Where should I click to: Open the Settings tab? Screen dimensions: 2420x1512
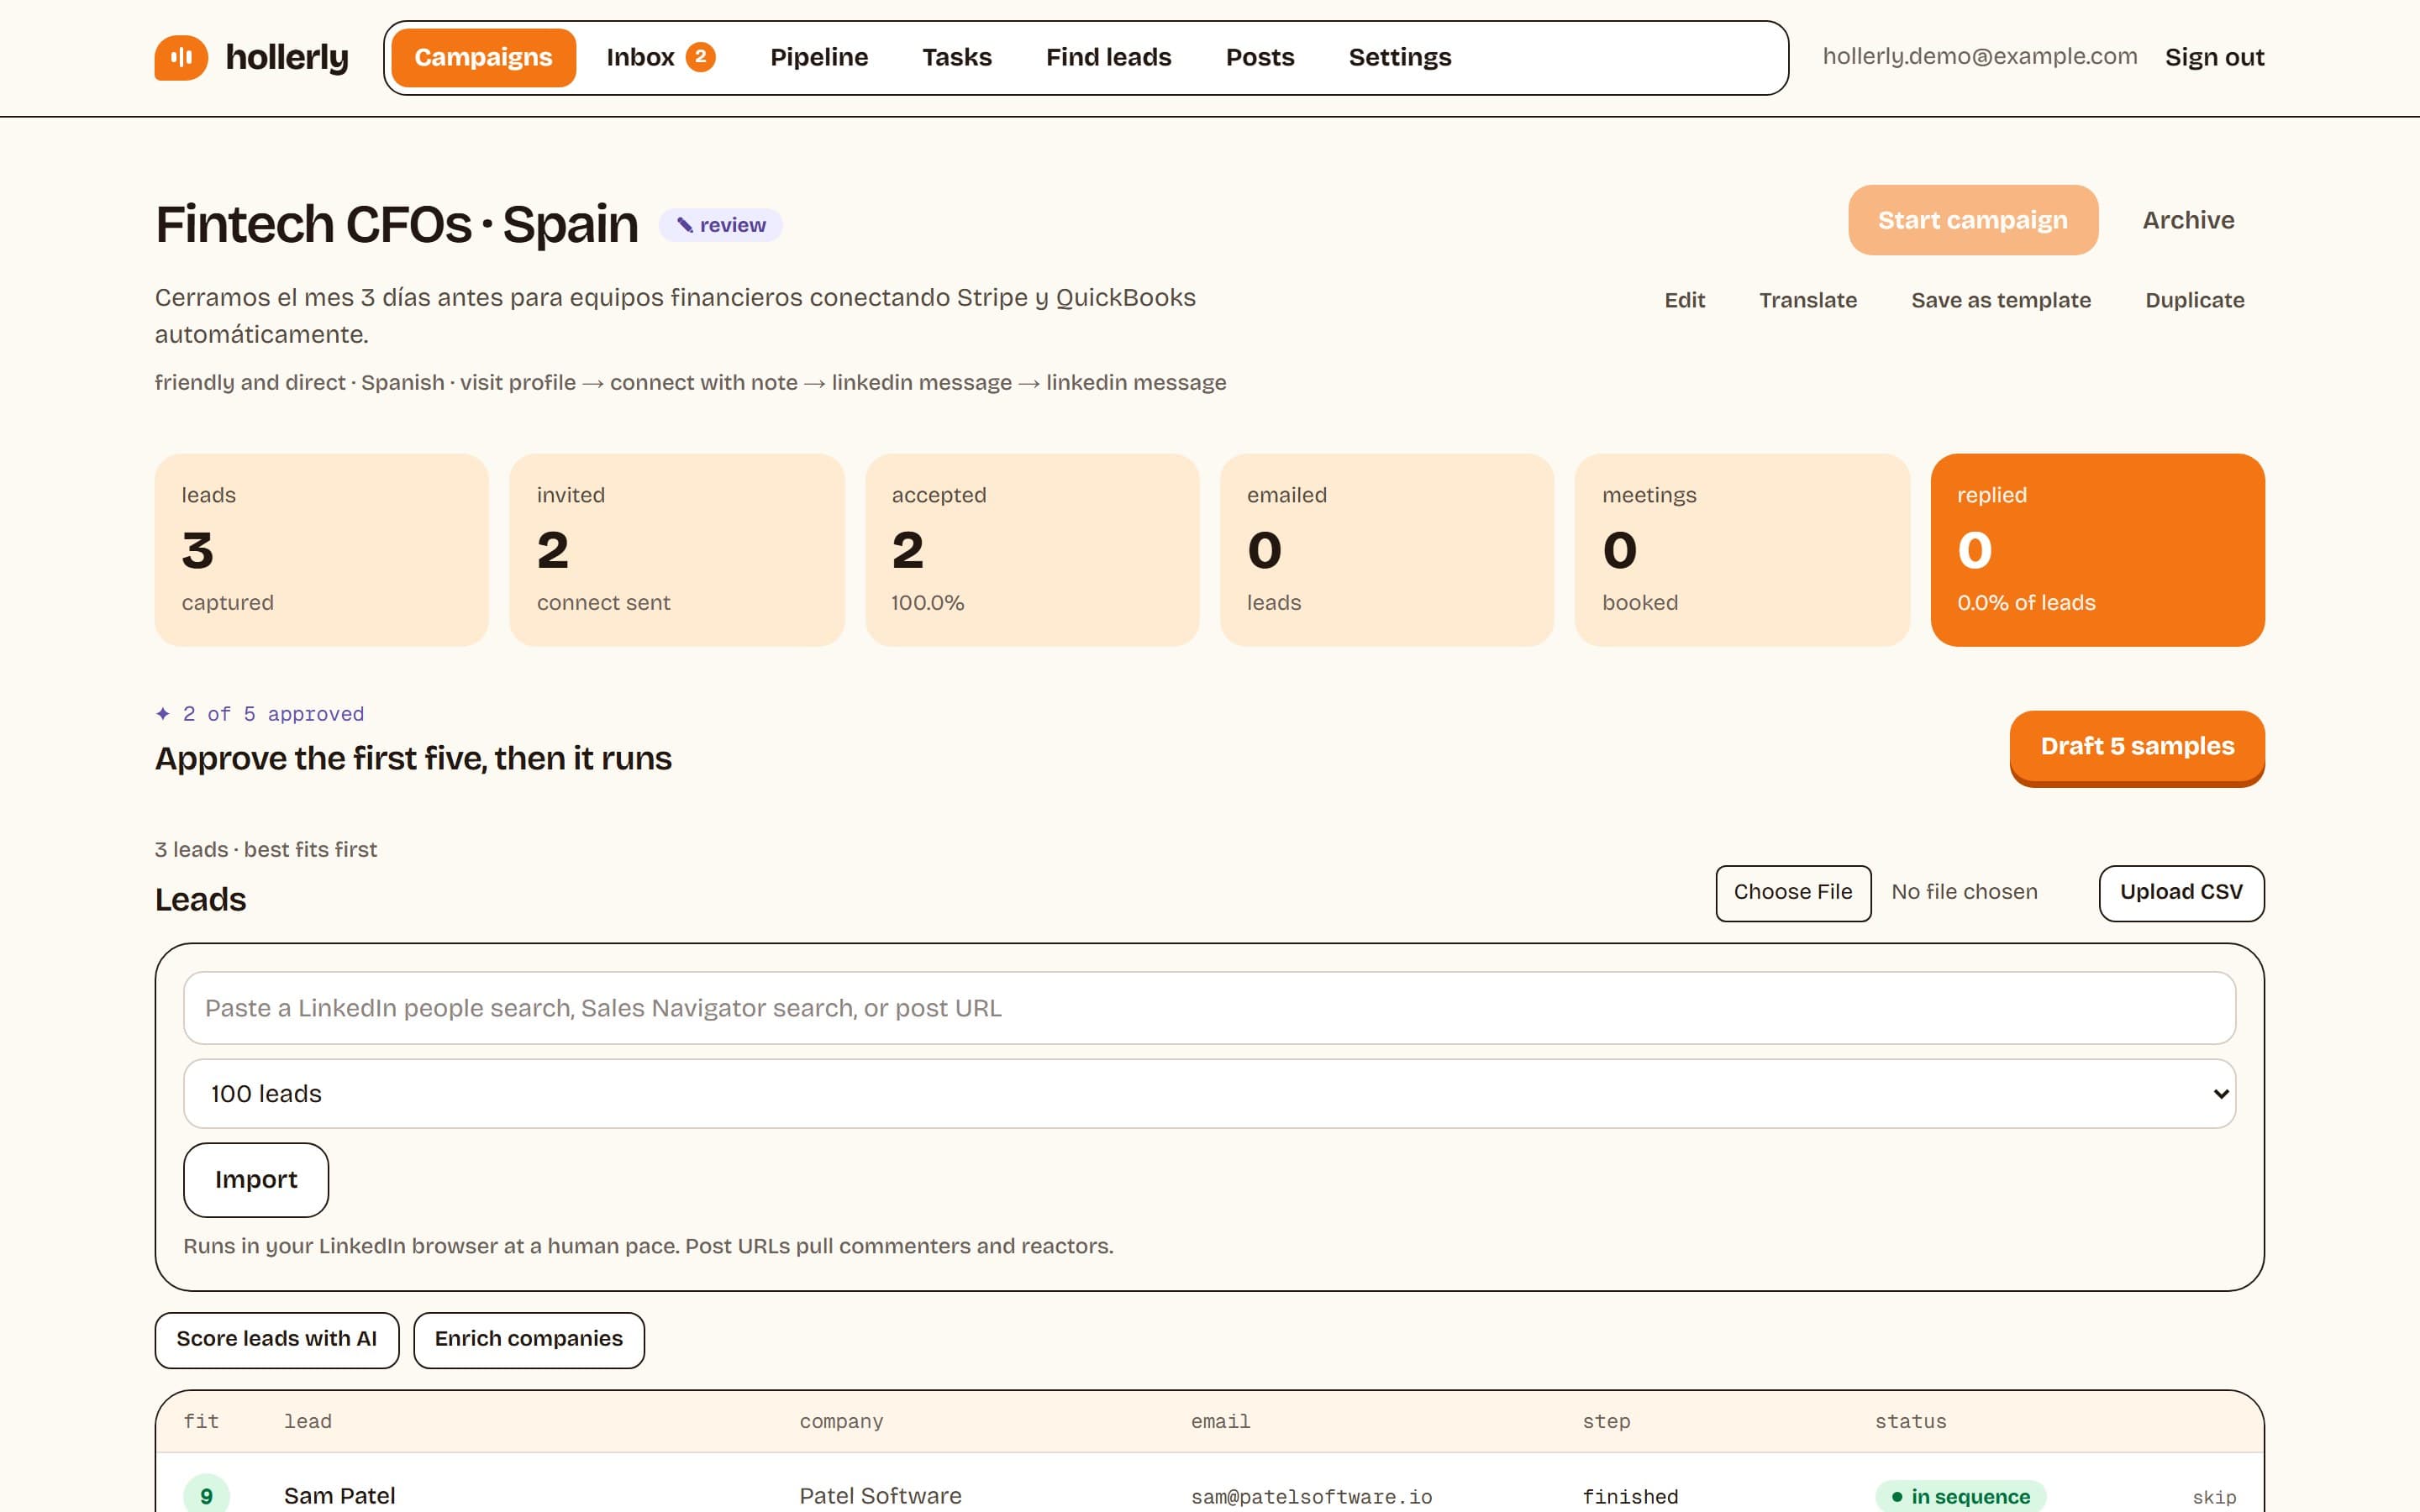(x=1400, y=57)
